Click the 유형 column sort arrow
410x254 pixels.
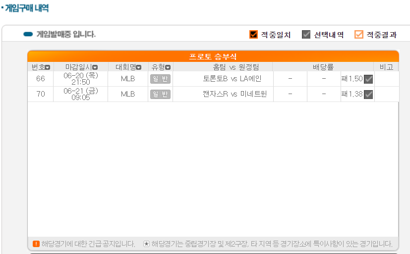tap(168, 67)
